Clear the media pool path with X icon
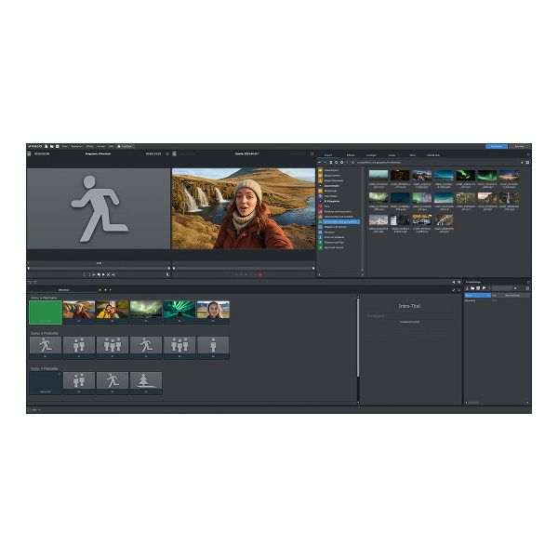 [352, 162]
